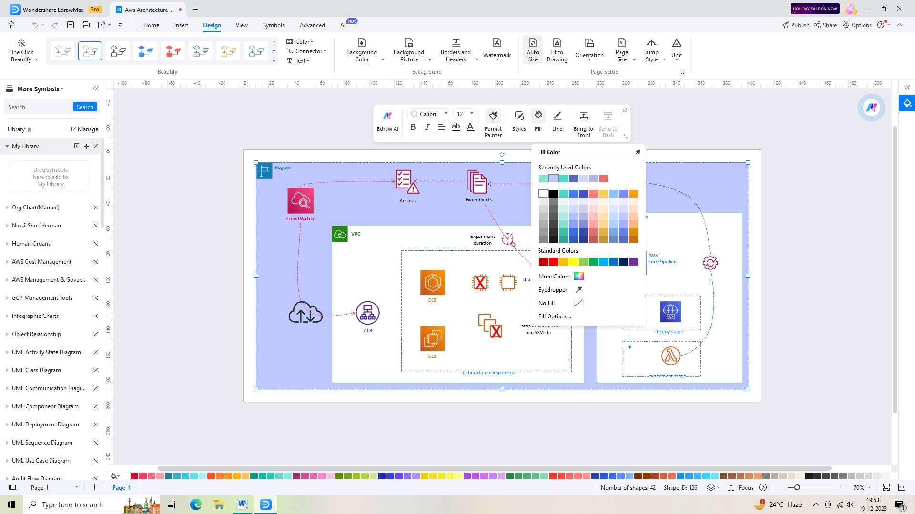Pin the floating formatting toolbar
915x514 pixels.
[625, 110]
